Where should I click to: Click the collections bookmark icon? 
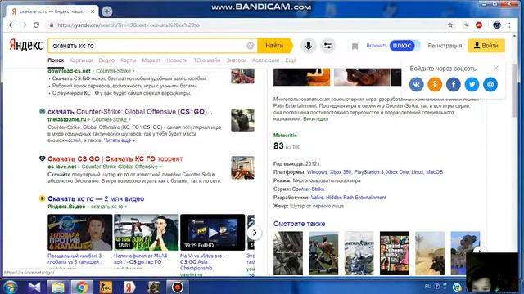pos(355,46)
